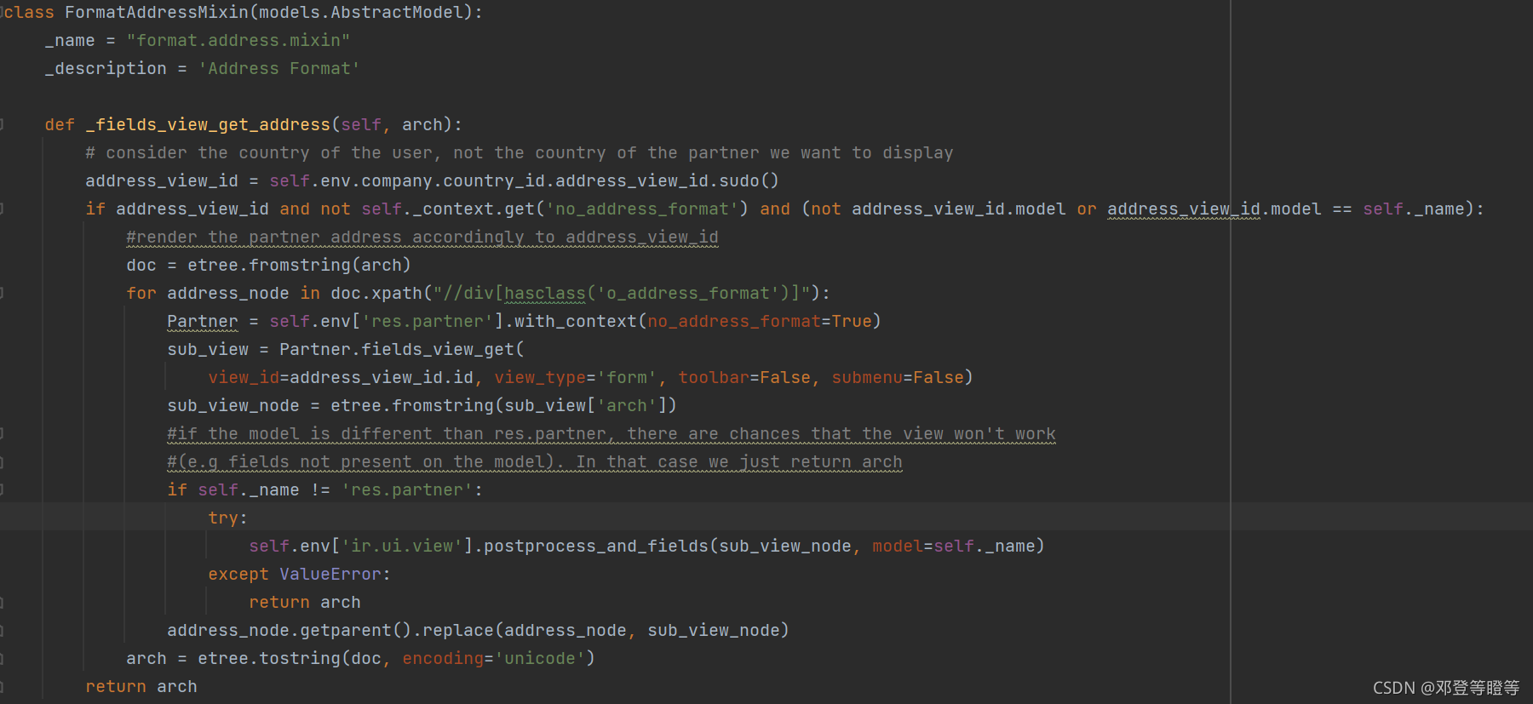The width and height of the screenshot is (1533, 704).
Task: Click the quoted 'no_address_format' string in _context.get
Action: [642, 209]
